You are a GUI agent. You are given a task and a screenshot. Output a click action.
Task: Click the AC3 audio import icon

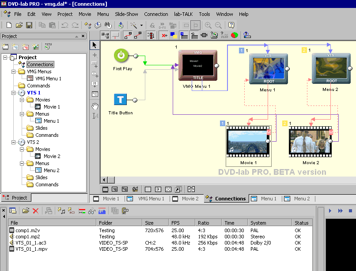71,211
